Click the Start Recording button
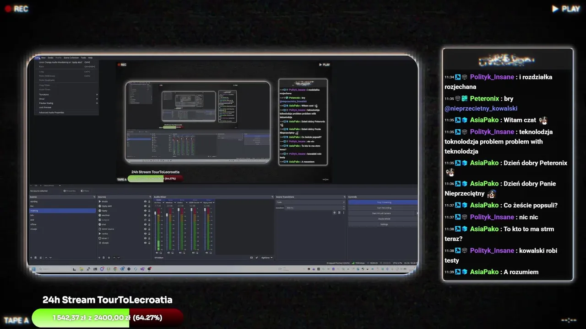Image resolution: width=586 pixels, height=329 pixels. click(383, 208)
